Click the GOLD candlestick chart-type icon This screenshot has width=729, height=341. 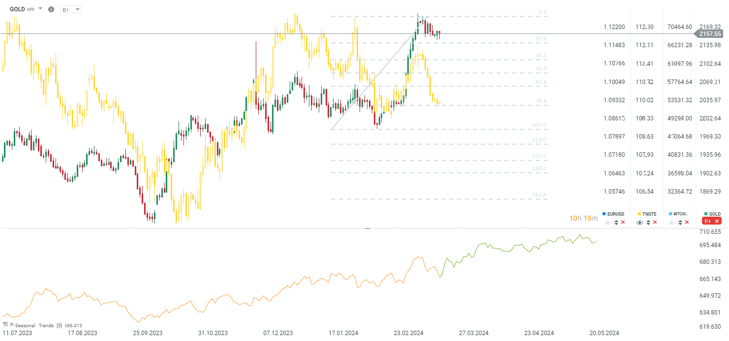point(708,221)
